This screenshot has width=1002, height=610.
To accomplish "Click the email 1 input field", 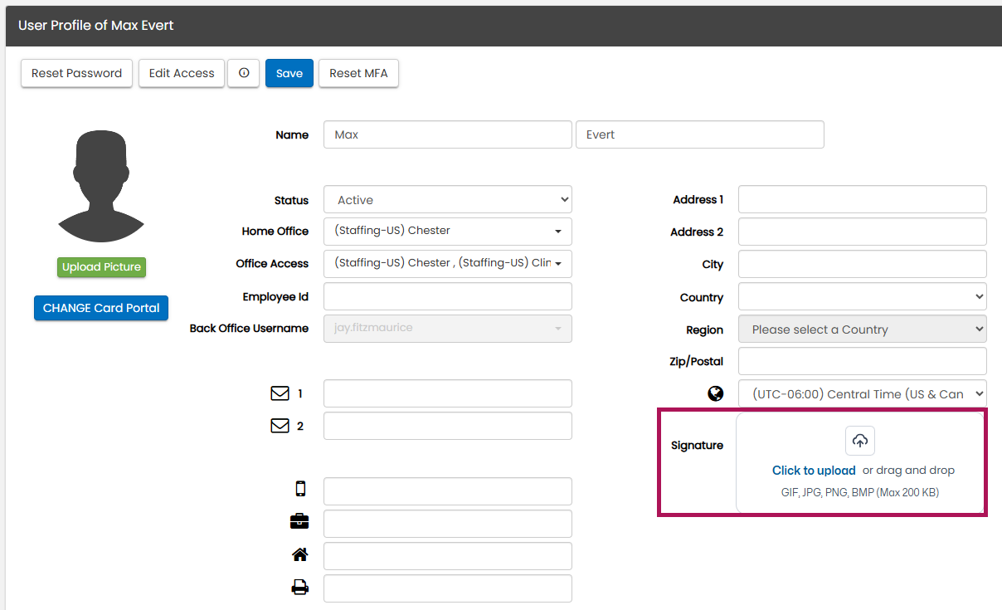I will 448,393.
